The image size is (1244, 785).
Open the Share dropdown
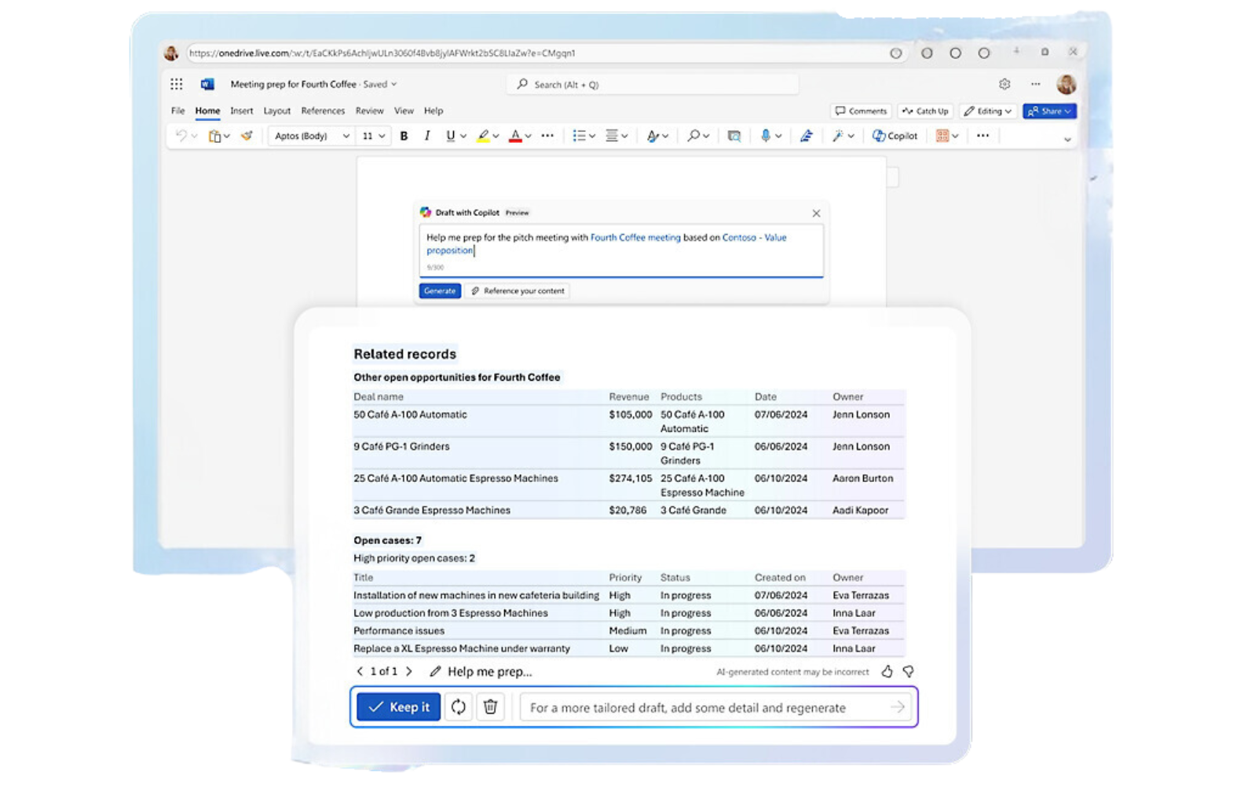click(x=1049, y=111)
